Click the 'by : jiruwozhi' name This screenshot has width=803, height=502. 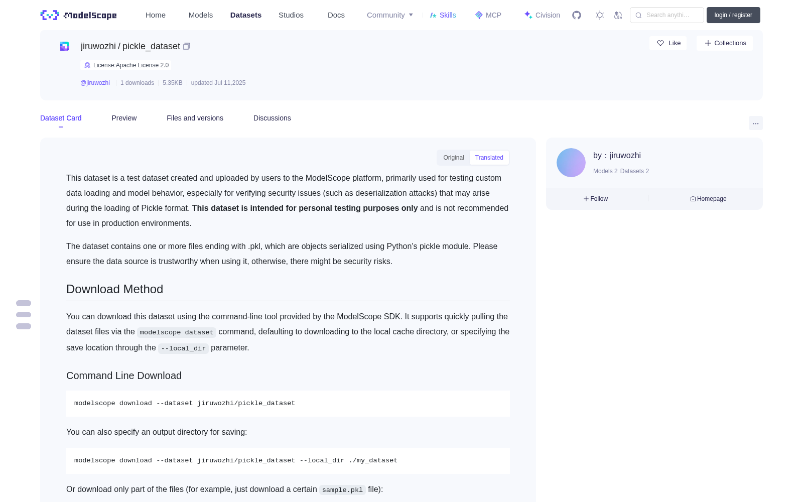[617, 156]
